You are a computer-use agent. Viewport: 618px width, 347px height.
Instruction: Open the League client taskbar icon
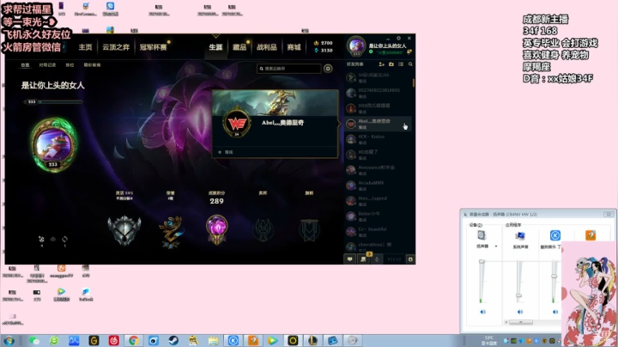pos(312,341)
